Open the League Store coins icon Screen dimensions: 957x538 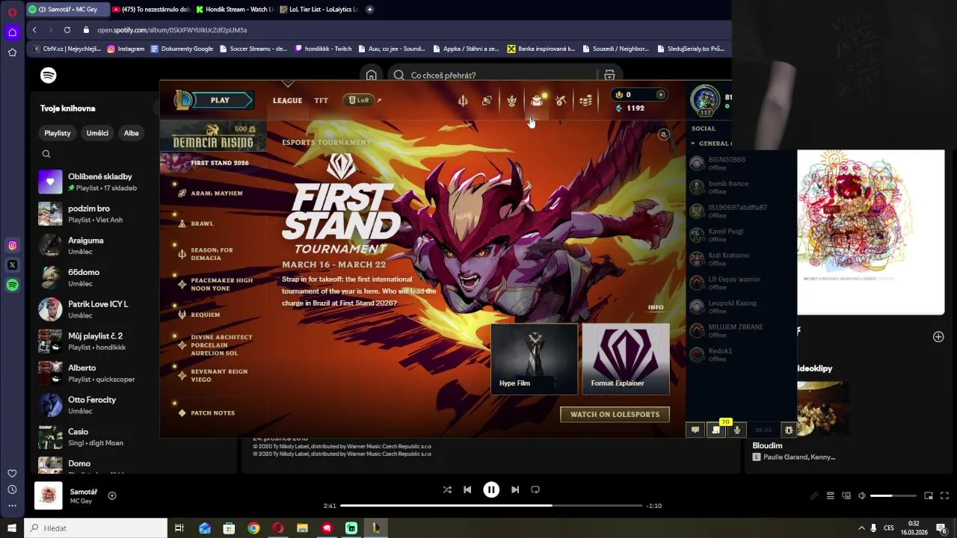tap(586, 101)
